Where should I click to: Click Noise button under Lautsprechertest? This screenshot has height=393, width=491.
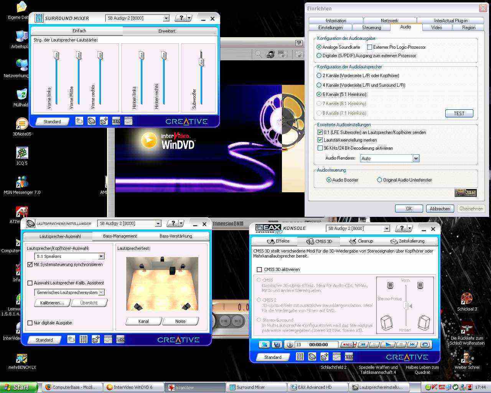180,321
